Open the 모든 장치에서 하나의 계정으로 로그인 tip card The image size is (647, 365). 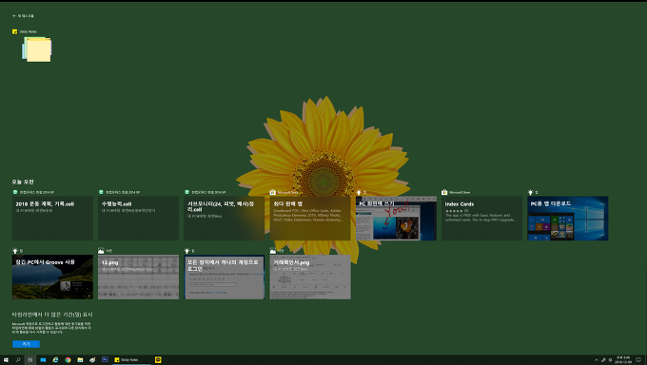pos(224,277)
